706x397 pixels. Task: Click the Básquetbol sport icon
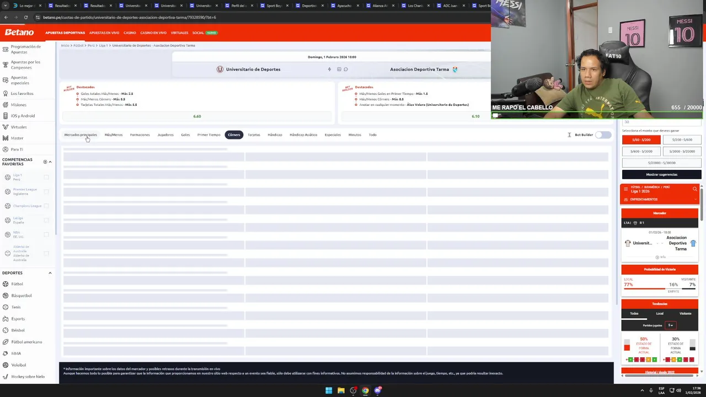[x=6, y=296]
